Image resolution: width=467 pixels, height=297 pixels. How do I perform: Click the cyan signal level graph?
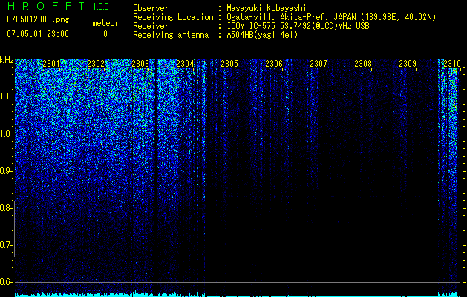[236, 294]
